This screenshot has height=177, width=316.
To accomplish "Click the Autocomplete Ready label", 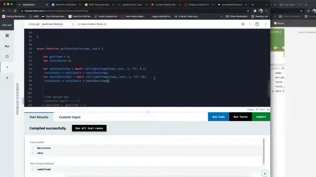I will pos(92,24).
